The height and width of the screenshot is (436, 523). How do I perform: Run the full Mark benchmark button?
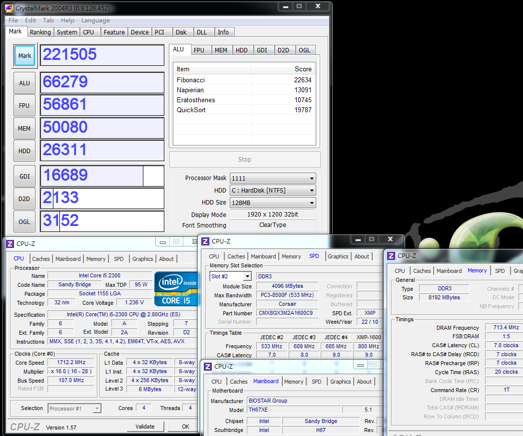tap(24, 56)
